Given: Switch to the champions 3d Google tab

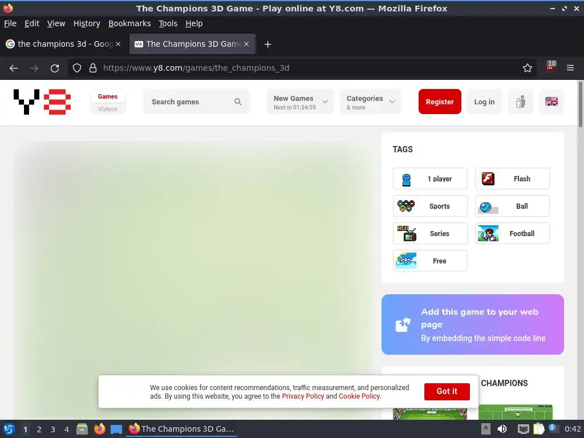Looking at the screenshot, I should point(64,44).
